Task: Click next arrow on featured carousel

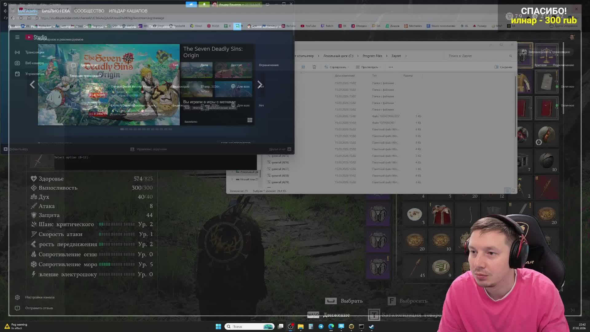Action: coord(260,85)
